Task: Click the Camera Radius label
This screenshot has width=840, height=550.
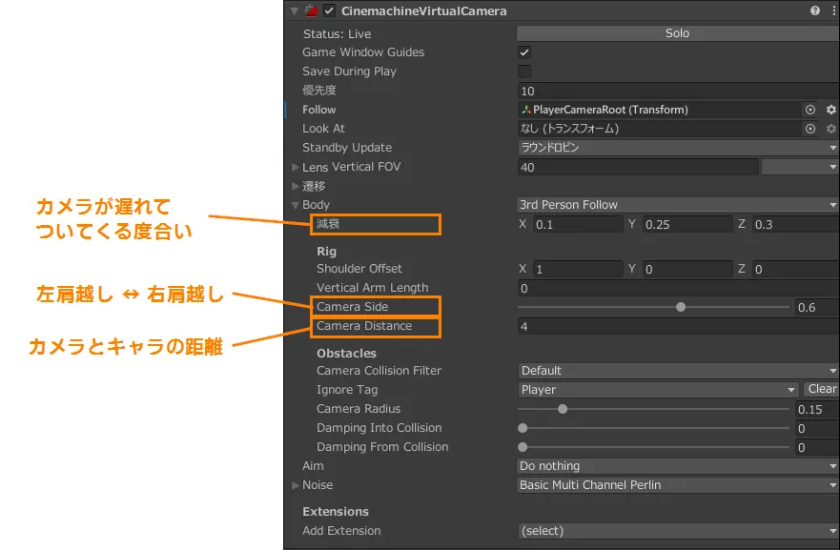Action: tap(359, 409)
